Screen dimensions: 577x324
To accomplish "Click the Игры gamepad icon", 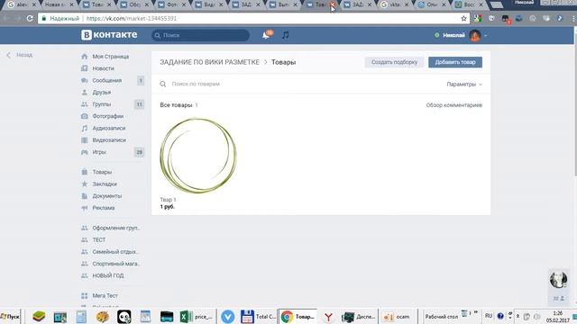I will [84, 152].
